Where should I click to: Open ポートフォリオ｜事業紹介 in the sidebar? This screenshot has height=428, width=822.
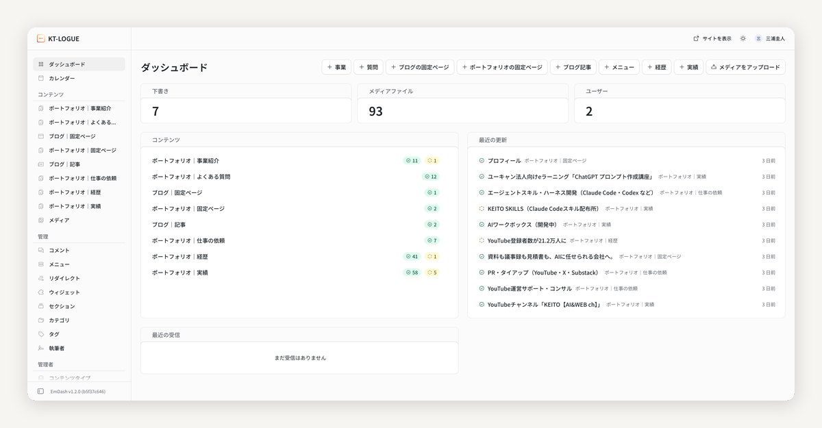pyautogui.click(x=79, y=109)
